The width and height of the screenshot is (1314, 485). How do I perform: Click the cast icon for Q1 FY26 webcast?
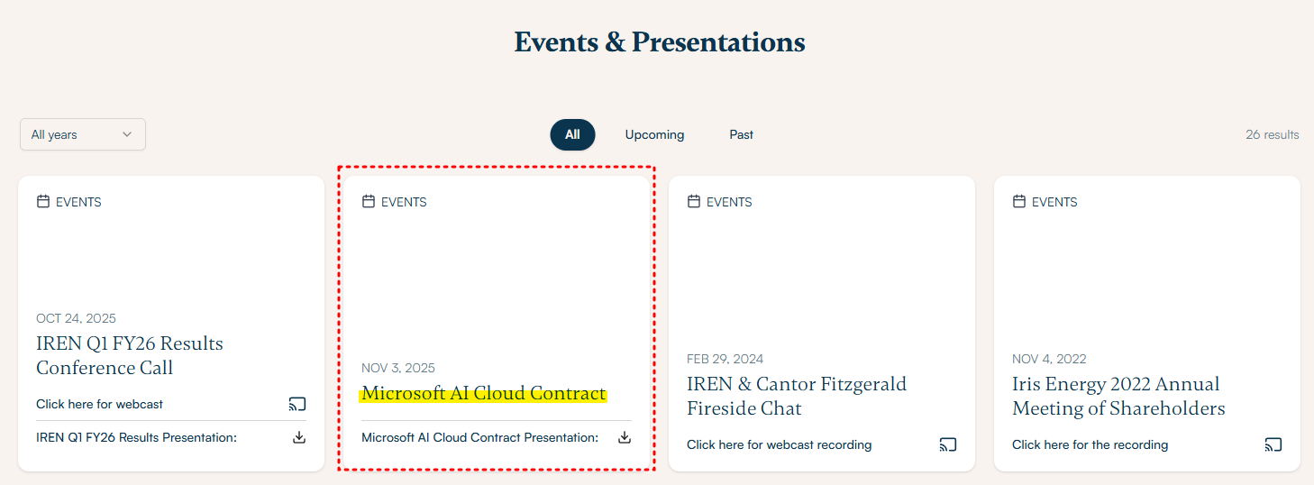pyautogui.click(x=297, y=404)
